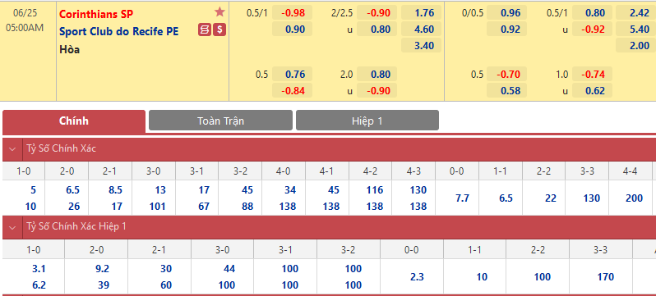Click the favorite star icon for Corinthians match
The width and height of the screenshot is (656, 296).
click(x=219, y=12)
